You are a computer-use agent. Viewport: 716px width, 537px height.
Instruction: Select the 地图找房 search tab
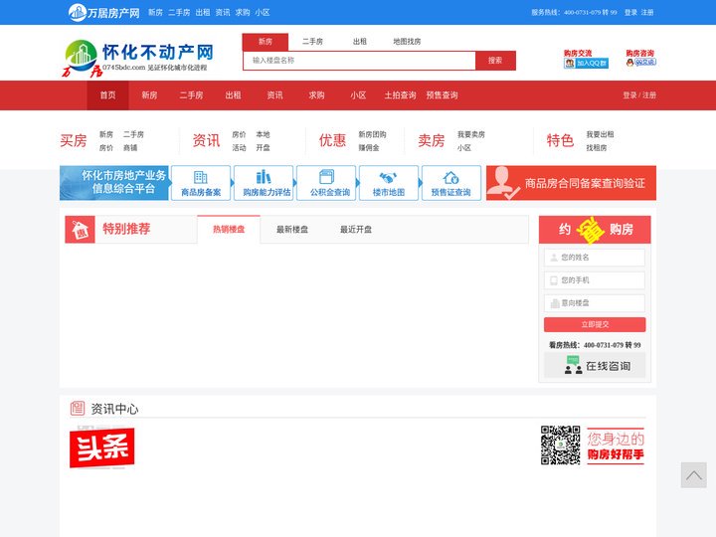pyautogui.click(x=407, y=42)
